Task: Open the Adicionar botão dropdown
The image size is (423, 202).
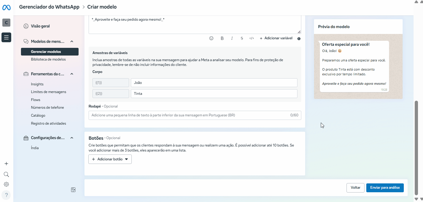Action: [x=110, y=159]
